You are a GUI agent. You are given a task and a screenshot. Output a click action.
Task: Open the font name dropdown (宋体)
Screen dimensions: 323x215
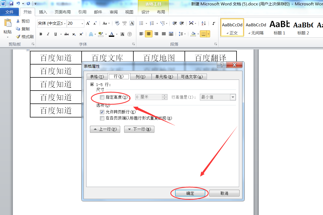65,23
